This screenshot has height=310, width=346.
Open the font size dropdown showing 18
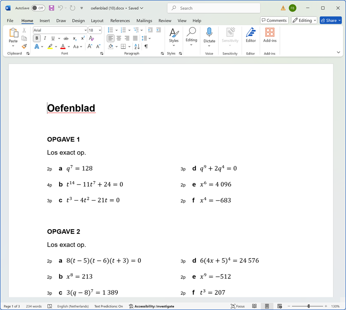pyautogui.click(x=100, y=30)
